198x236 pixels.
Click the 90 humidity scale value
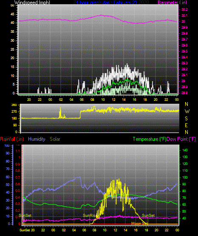8,153
